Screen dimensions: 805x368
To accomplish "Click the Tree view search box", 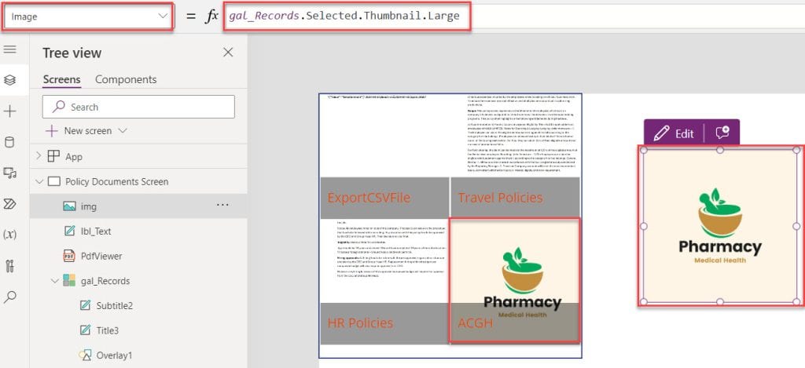I will click(x=138, y=107).
